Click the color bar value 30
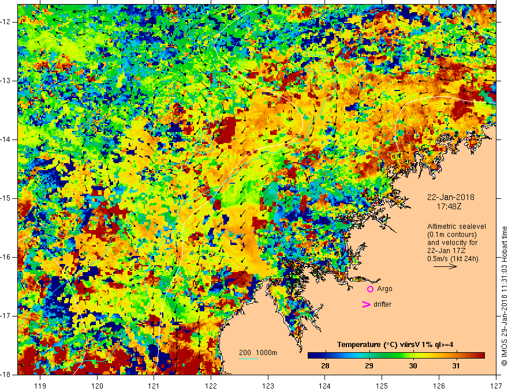 coord(413,366)
